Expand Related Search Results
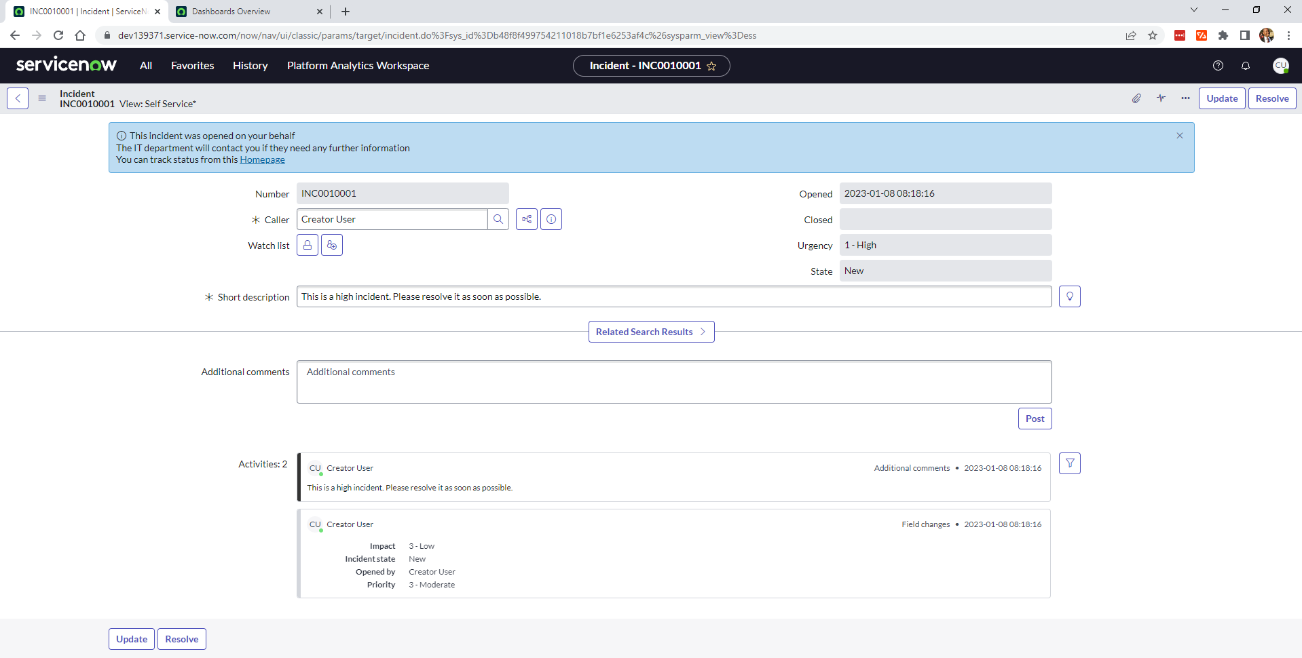 pyautogui.click(x=651, y=332)
